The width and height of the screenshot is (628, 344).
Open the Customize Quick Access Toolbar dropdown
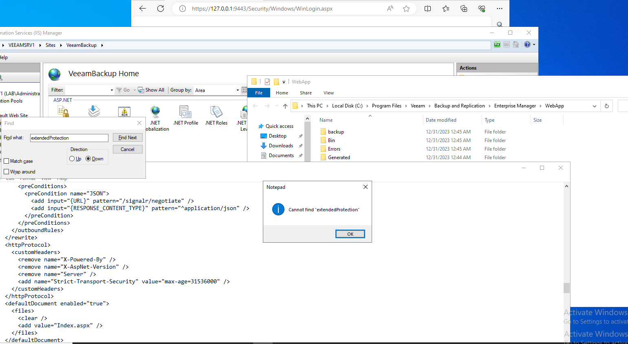[x=284, y=82]
